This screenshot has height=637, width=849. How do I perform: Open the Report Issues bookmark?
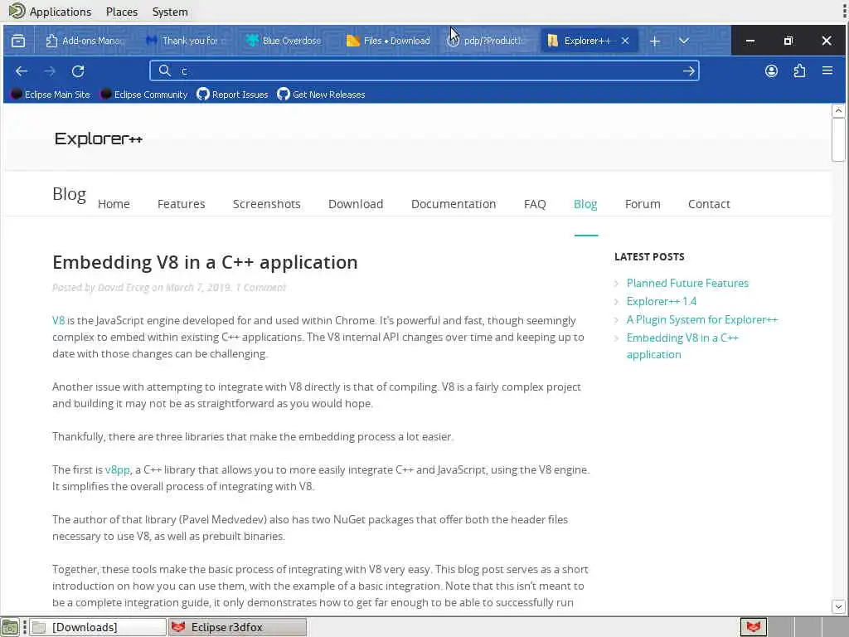[232, 95]
